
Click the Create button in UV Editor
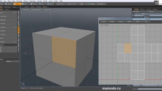(x=104, y=21)
